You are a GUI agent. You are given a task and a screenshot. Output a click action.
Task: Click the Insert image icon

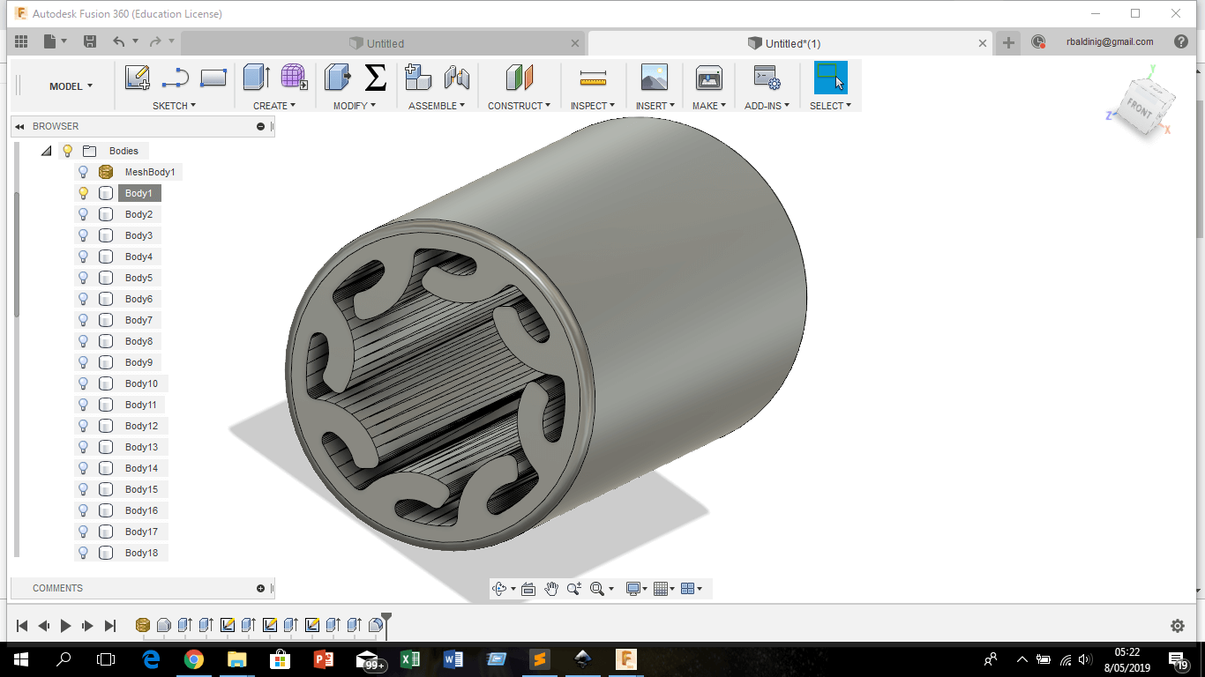click(x=655, y=78)
